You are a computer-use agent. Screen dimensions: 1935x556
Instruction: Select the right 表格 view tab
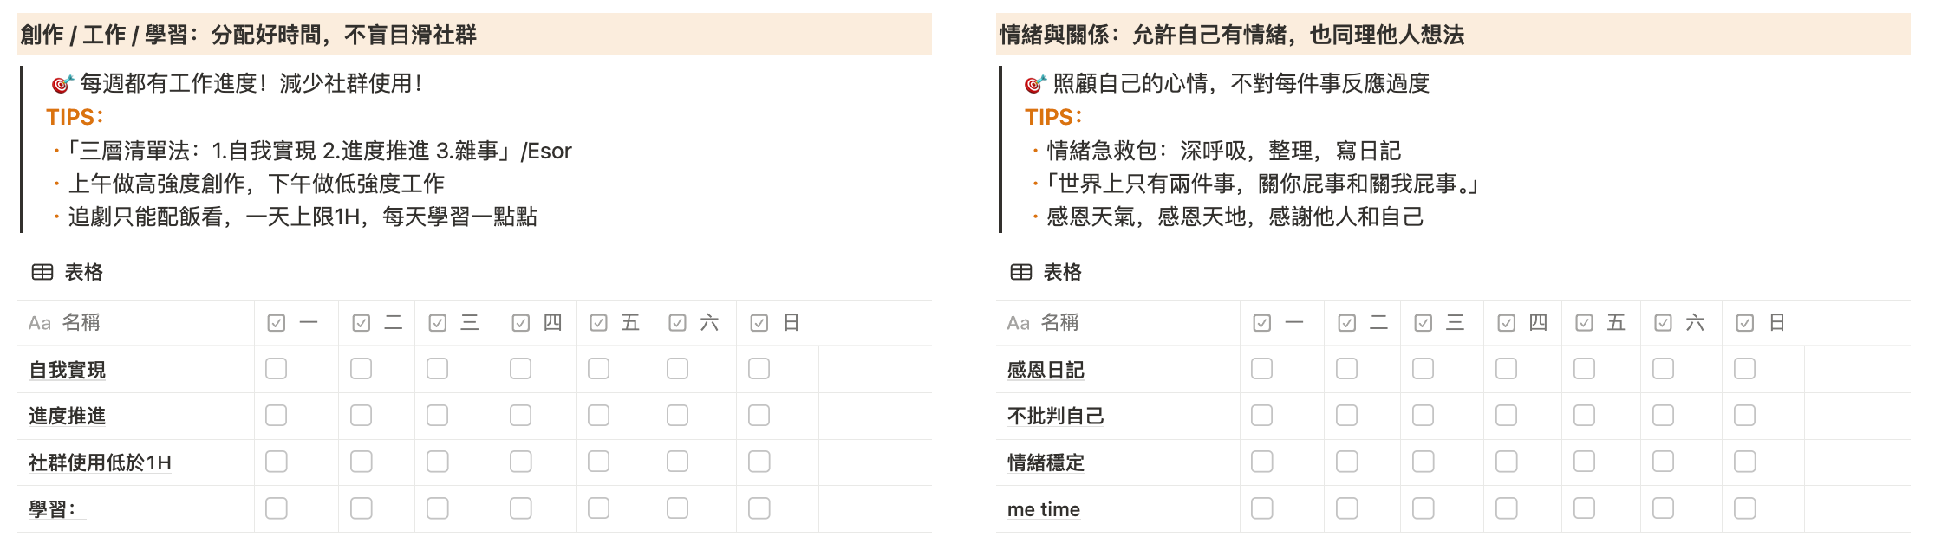tap(1062, 273)
